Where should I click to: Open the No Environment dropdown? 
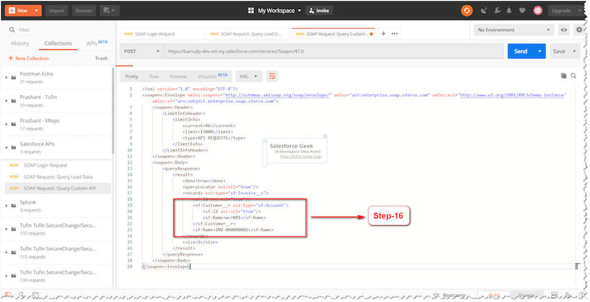(x=514, y=30)
